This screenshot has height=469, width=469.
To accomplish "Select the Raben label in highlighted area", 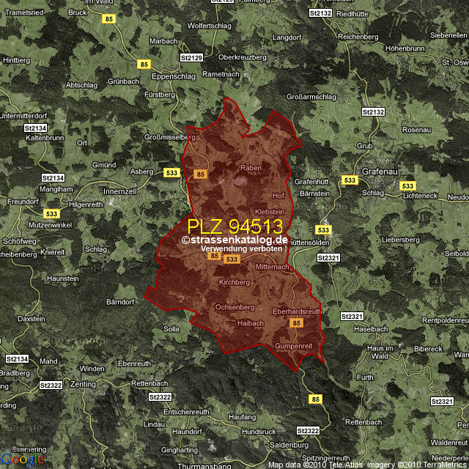I will coord(251,168).
